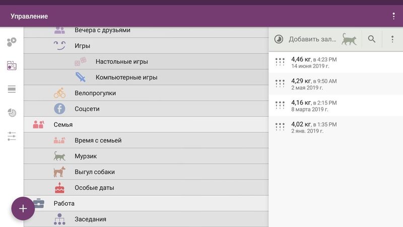Open the sliders settings sidebar icon
The image size is (403, 227).
12,136
